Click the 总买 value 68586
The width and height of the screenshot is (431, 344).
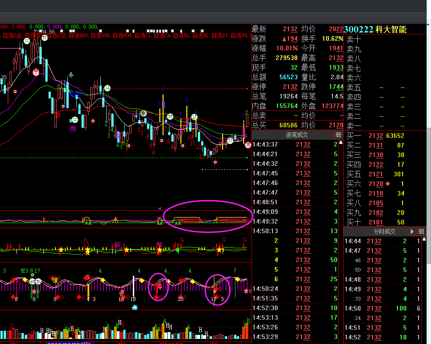[289, 126]
